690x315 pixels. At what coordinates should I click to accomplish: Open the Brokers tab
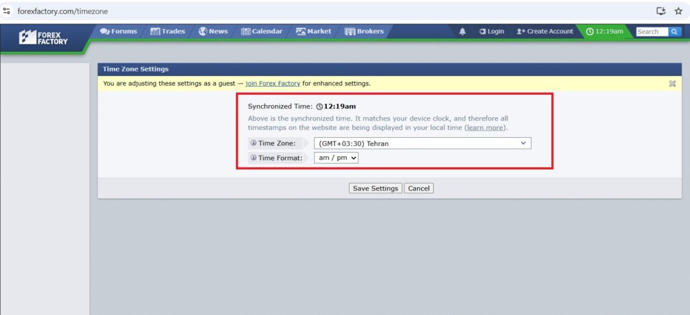click(x=364, y=32)
